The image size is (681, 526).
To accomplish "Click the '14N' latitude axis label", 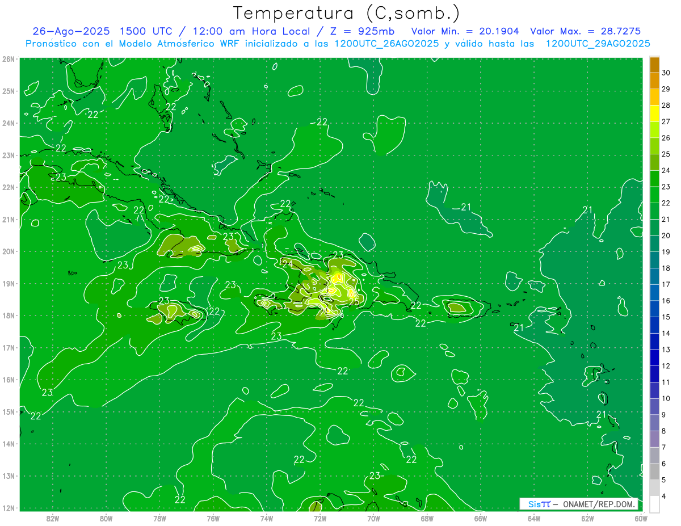I will pyautogui.click(x=9, y=444).
